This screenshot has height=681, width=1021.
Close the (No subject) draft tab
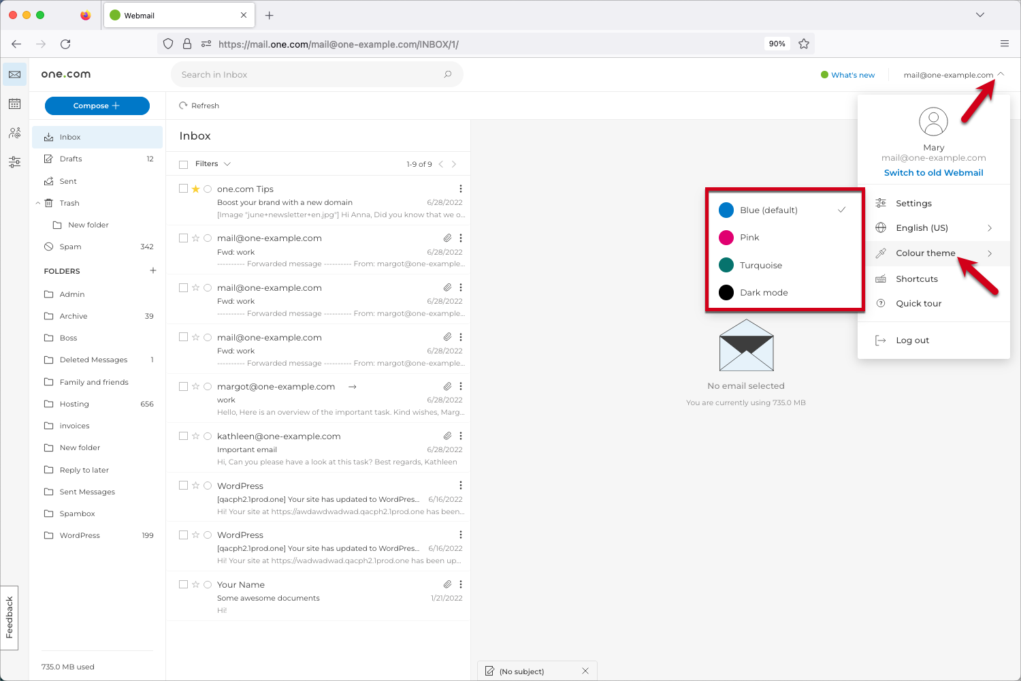585,671
